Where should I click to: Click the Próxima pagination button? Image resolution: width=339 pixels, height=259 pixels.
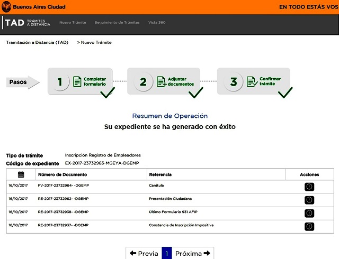[193, 253]
